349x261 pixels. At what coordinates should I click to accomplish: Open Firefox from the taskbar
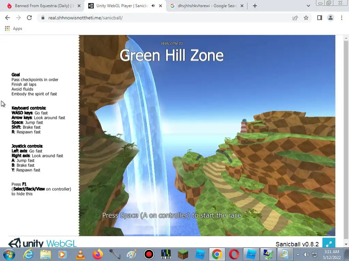98,254
